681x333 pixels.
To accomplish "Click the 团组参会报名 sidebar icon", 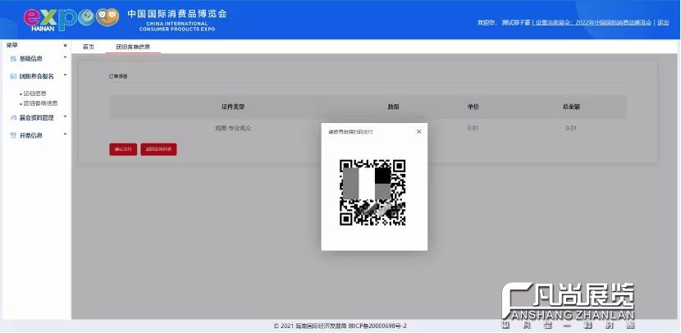I will point(12,75).
